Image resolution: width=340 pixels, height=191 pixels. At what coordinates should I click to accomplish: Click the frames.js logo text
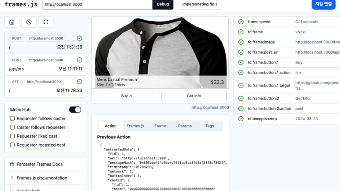[x=21, y=4]
